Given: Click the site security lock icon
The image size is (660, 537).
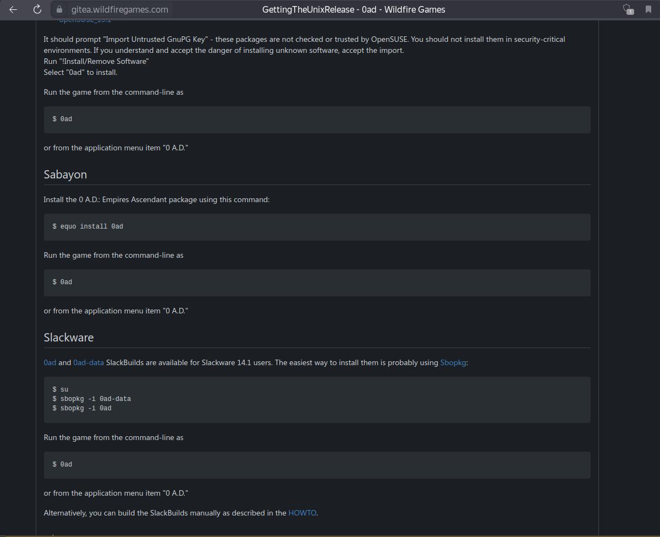Looking at the screenshot, I should (59, 9).
